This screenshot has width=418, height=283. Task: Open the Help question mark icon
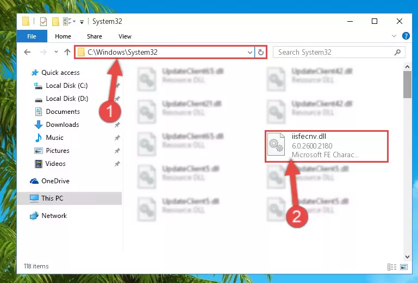(405, 36)
